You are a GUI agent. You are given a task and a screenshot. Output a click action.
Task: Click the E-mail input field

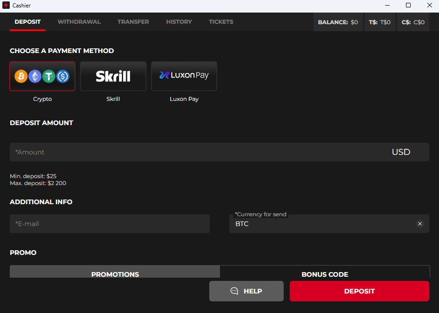point(109,224)
